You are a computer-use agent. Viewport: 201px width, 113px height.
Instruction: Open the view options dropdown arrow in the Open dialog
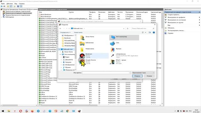(x=145, y=33)
